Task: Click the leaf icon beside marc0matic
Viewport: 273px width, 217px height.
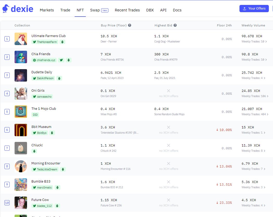Action: (x=57, y=187)
